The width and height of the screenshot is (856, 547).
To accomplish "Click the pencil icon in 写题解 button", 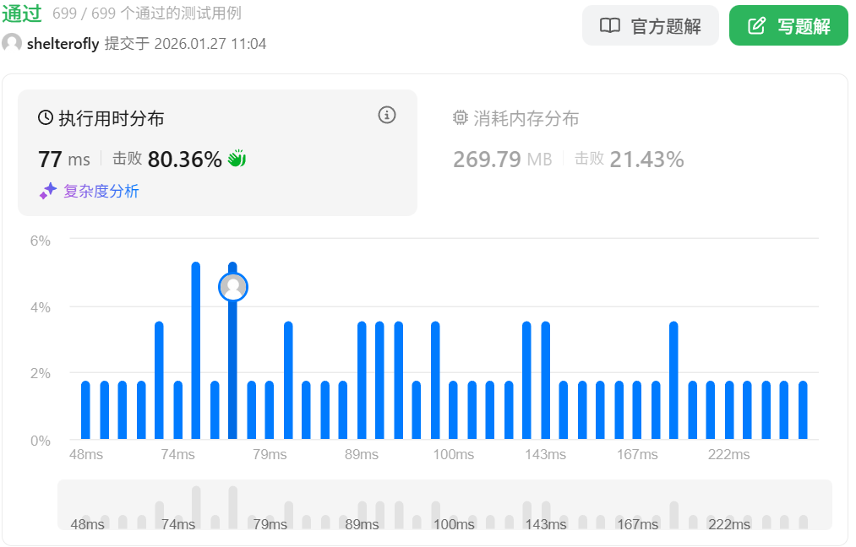I will pos(757,26).
